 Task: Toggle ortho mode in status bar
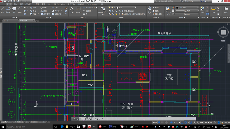pyautogui.click(x=168, y=122)
